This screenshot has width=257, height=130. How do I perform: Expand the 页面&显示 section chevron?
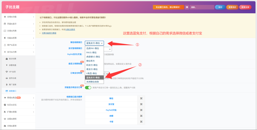[x=33, y=24]
